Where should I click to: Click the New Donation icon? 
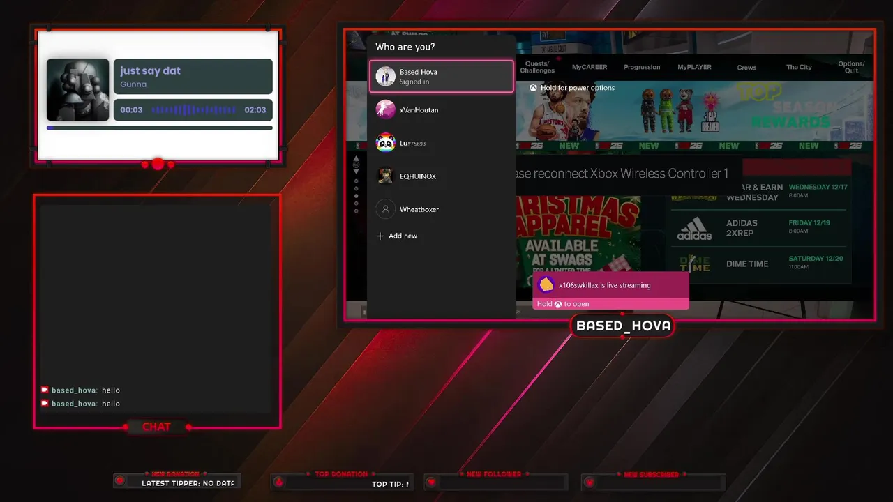click(120, 481)
